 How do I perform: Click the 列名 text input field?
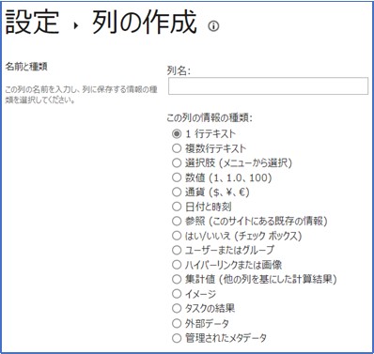click(x=268, y=85)
